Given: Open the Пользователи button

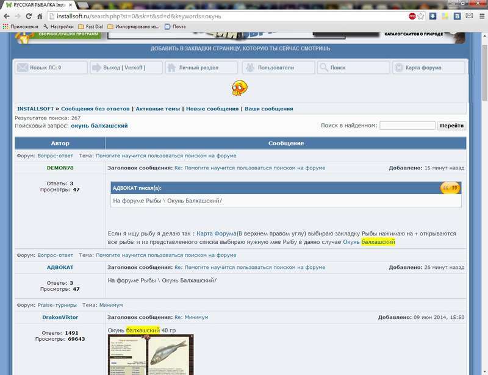Looking at the screenshot, I should [x=278, y=68].
